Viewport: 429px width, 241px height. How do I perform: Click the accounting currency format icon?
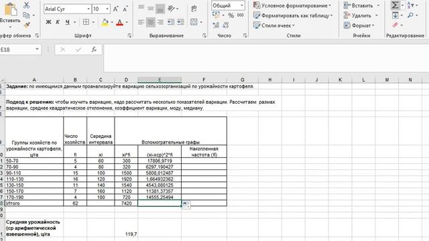216,15
